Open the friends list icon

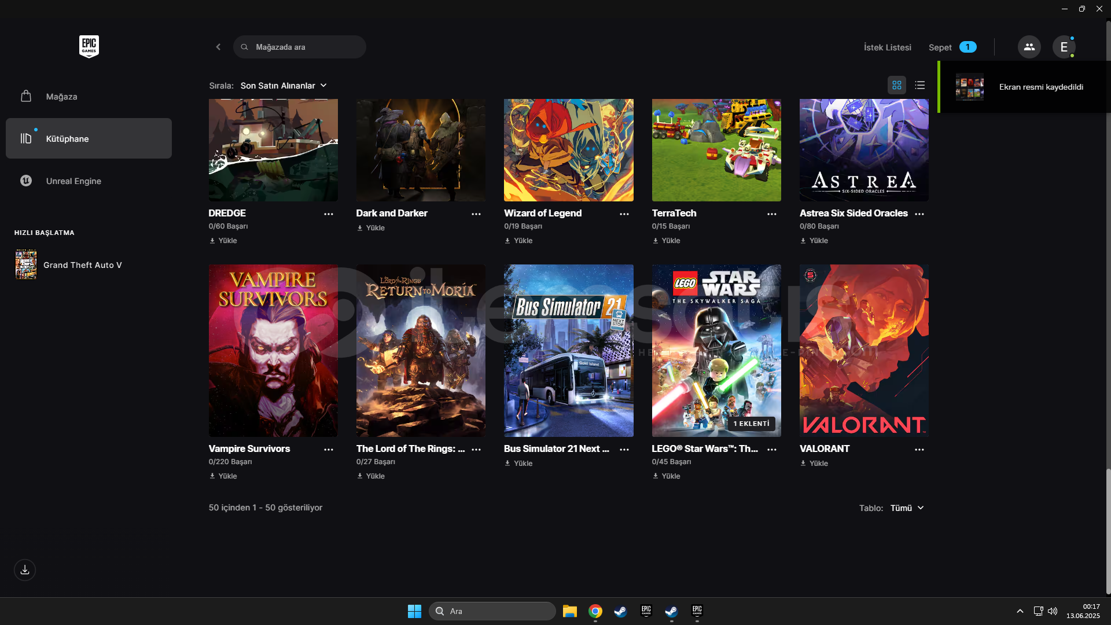coord(1029,47)
